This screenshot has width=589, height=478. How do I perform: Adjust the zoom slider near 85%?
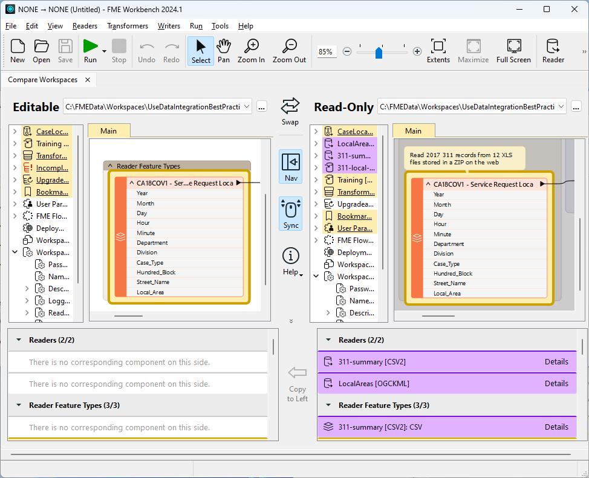379,52
